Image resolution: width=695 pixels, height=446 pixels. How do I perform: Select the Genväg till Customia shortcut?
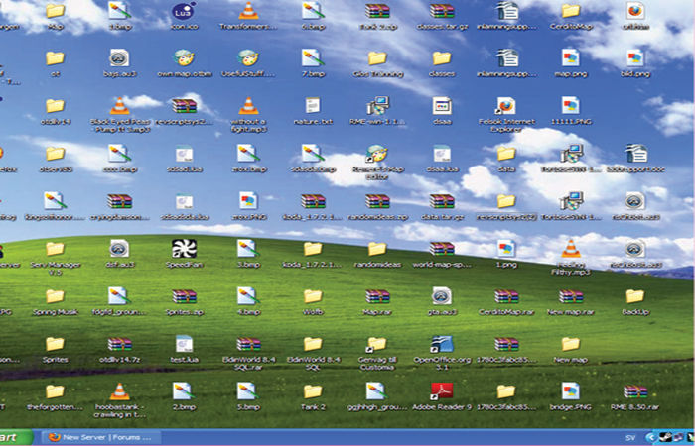coord(376,344)
